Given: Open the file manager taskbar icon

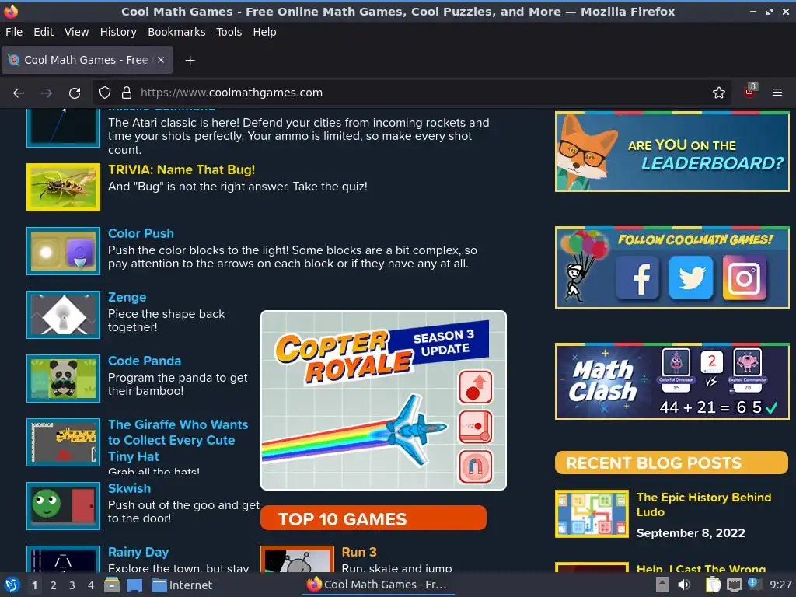Looking at the screenshot, I should [112, 585].
